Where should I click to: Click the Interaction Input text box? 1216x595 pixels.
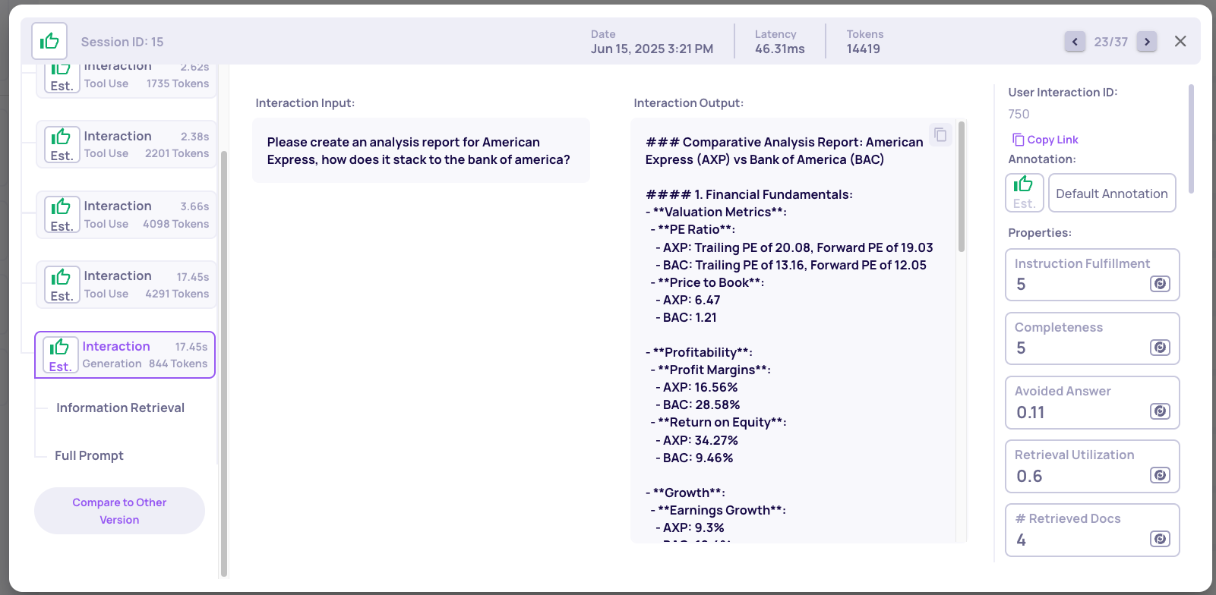tap(421, 150)
